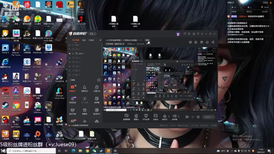Screen dimensions: 274x154
Task: Expand the microphone options arrow
Action: (x=169, y=116)
